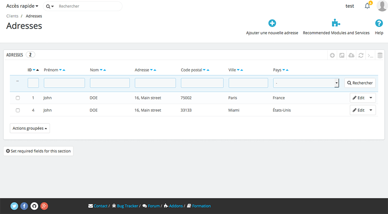Open the GitHub icon in the footer
Image resolution: width=388 pixels, height=214 pixels.
34,206
